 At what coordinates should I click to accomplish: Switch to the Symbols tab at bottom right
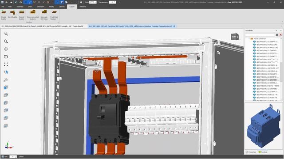click(263, 152)
